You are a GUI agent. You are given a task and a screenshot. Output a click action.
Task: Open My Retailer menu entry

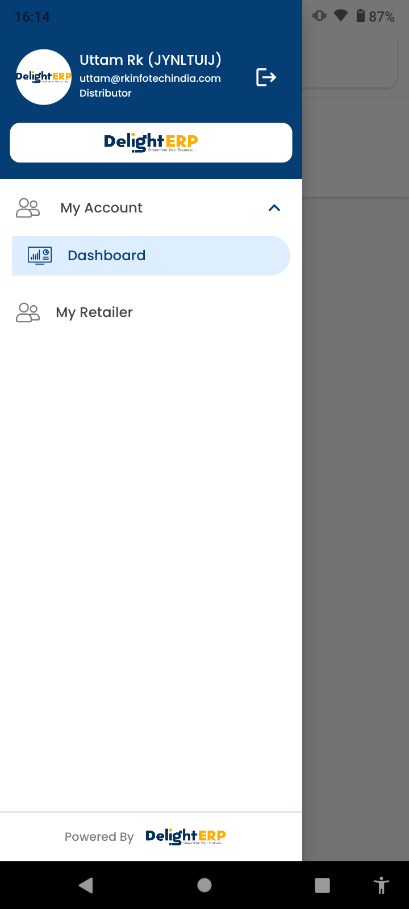pos(151,312)
